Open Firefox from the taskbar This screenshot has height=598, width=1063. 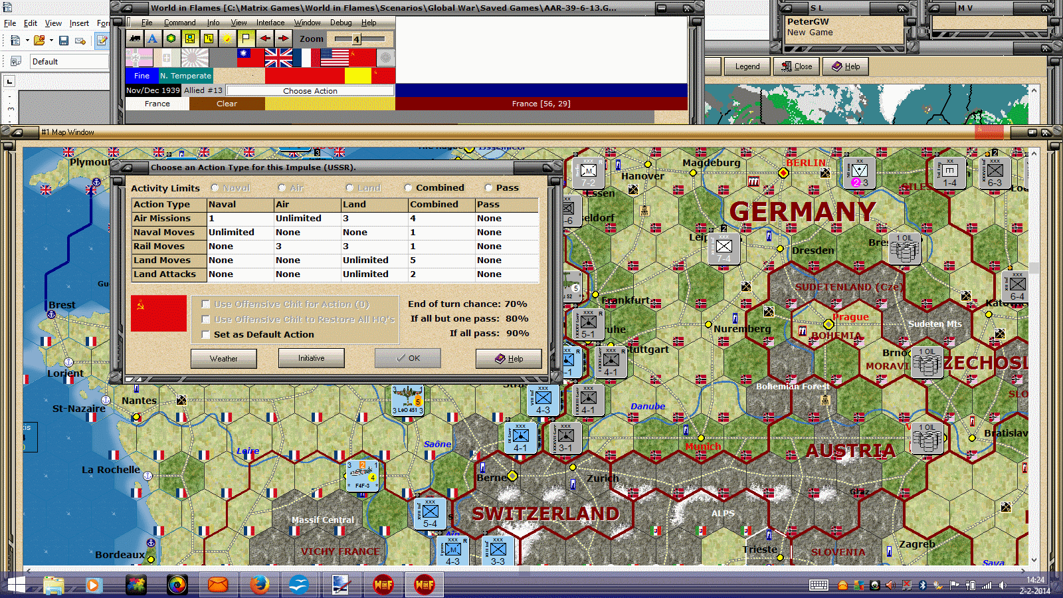coord(259,585)
